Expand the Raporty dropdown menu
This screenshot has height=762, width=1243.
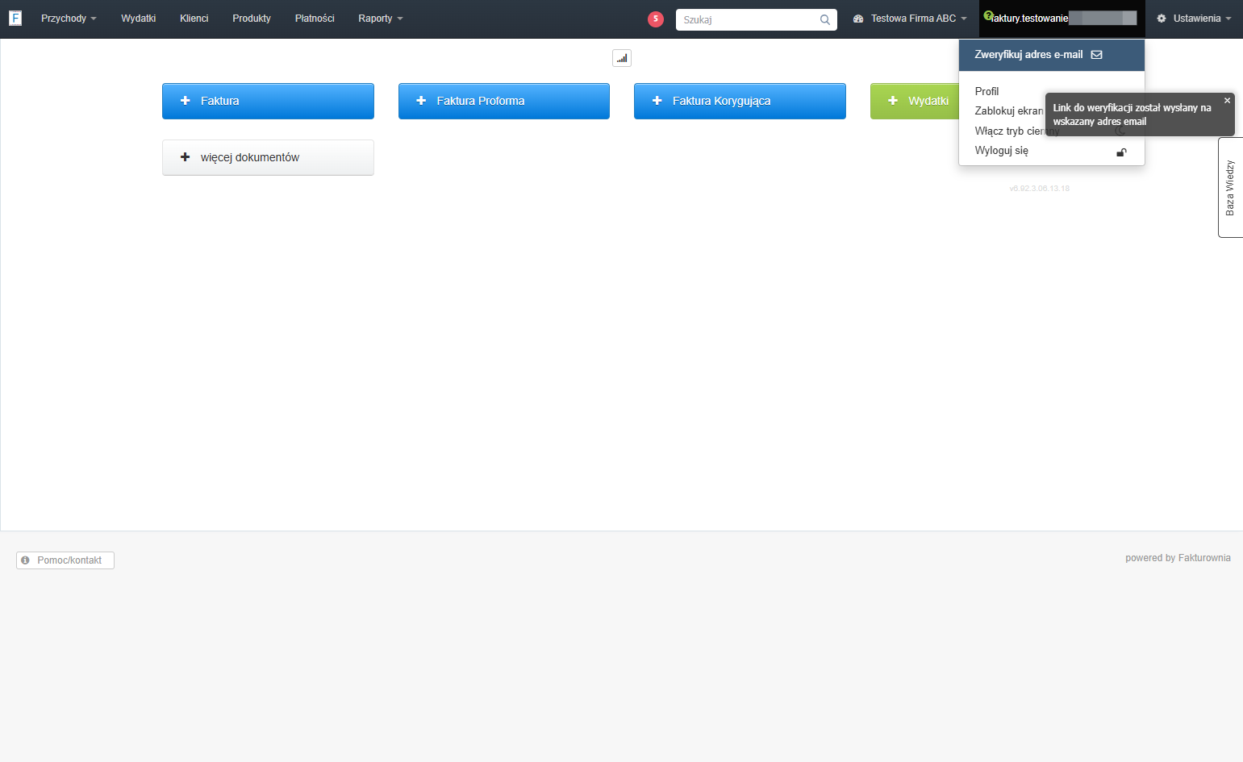(380, 19)
